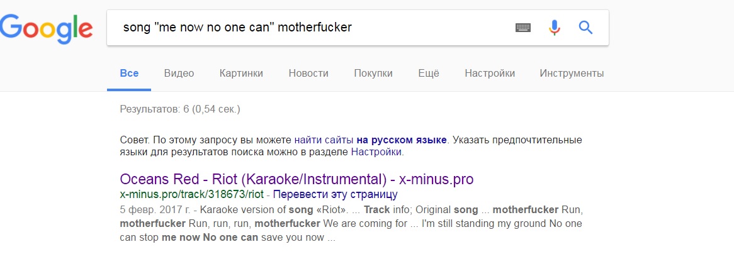The height and width of the screenshot is (259, 734).
Task: Start voice search with microphone icon
Action: (554, 28)
